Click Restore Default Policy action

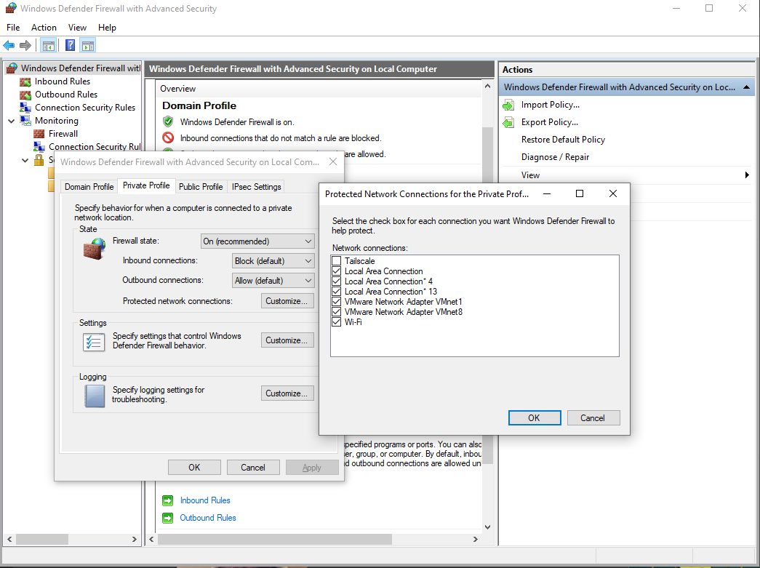(563, 140)
